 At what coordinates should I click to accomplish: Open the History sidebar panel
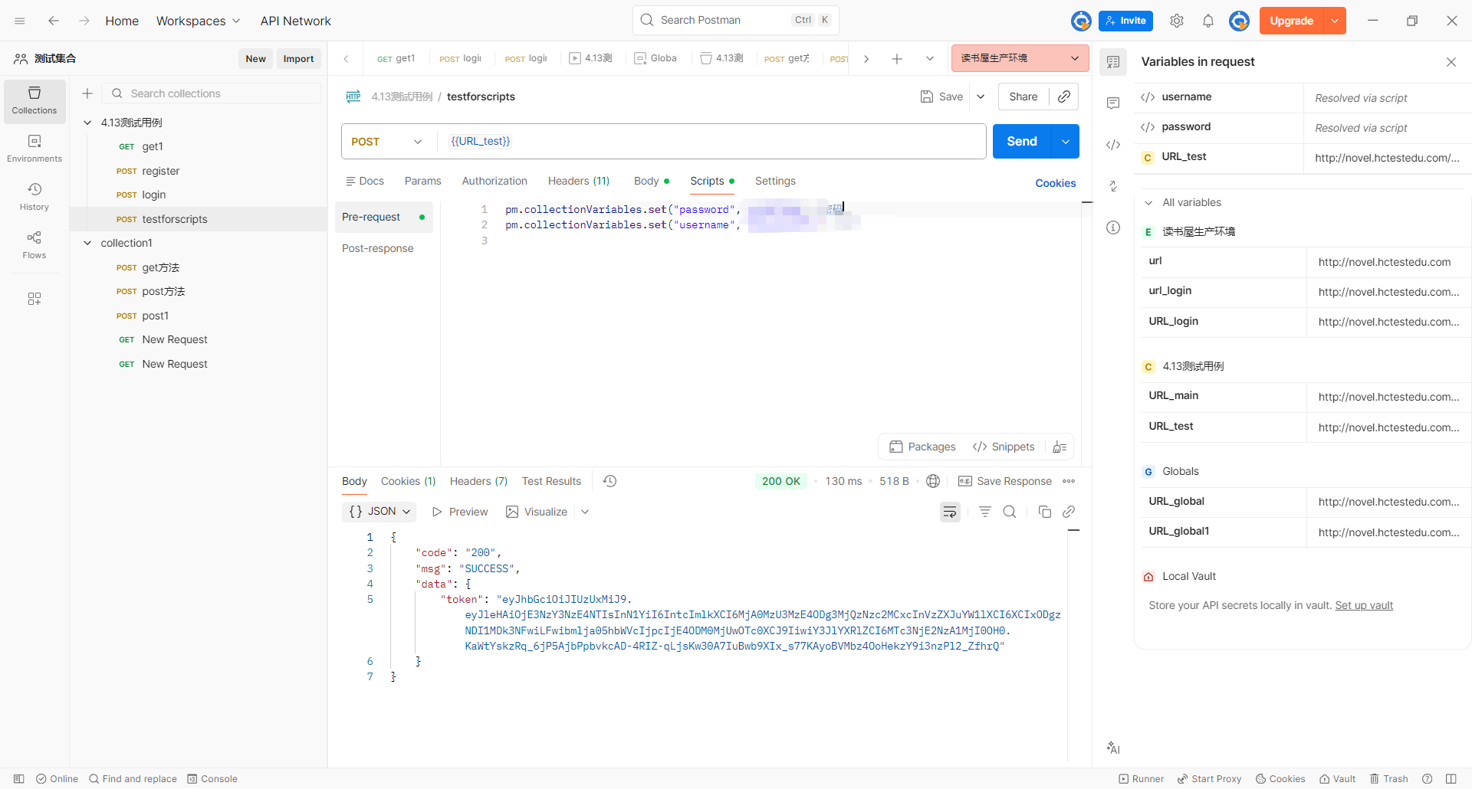pyautogui.click(x=34, y=197)
